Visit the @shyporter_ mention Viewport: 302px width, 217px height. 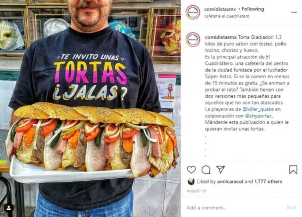pyautogui.click(x=259, y=116)
